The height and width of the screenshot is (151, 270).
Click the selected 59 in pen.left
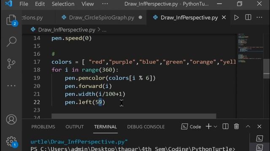tap(99, 102)
